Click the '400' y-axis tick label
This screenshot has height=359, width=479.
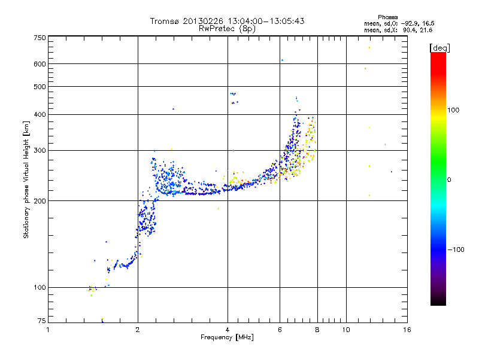(x=40, y=115)
